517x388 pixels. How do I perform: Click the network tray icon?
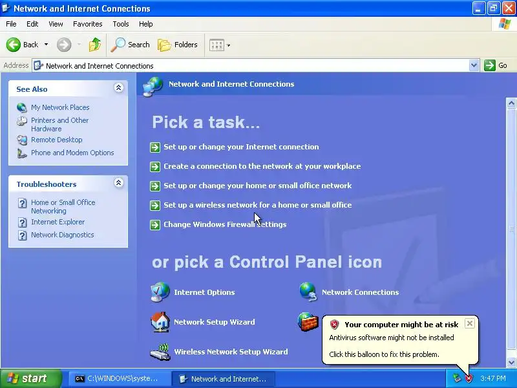pyautogui.click(x=457, y=378)
